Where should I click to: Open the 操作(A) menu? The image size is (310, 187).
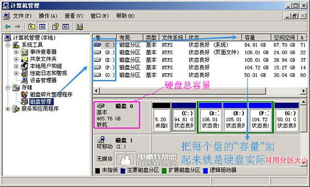tap(48, 16)
